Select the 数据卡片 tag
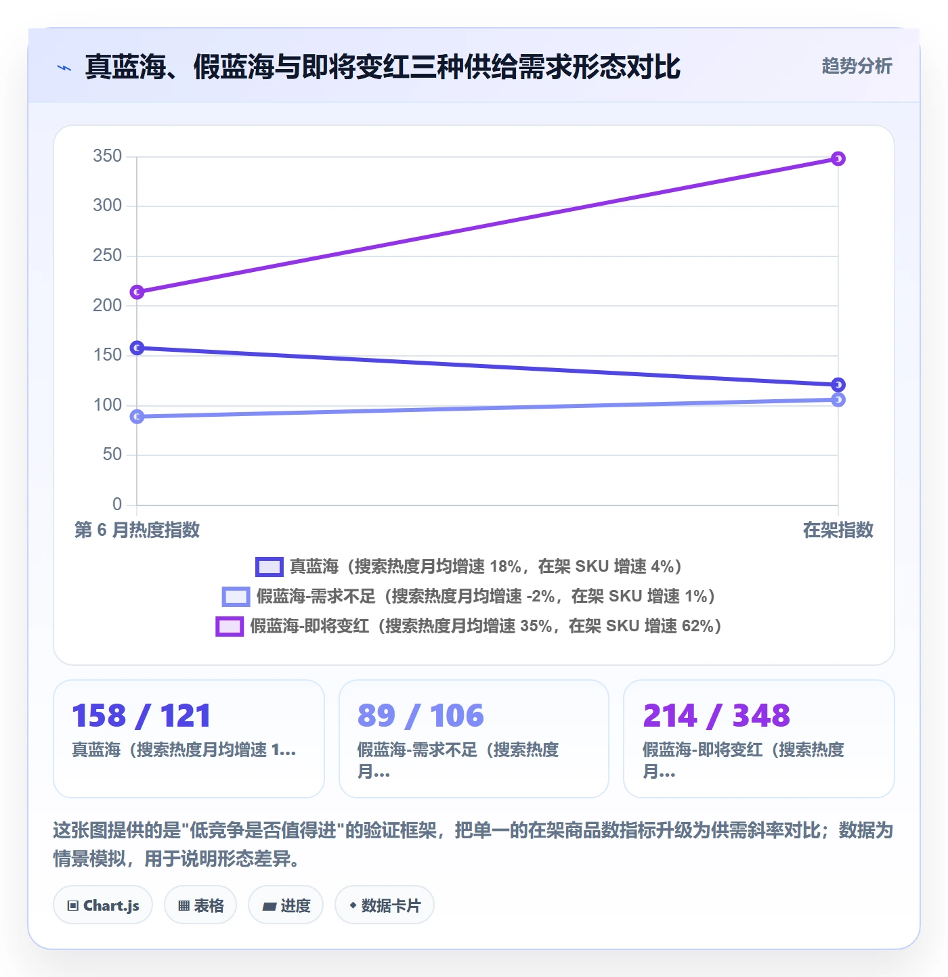Image resolution: width=948 pixels, height=977 pixels. [x=385, y=905]
